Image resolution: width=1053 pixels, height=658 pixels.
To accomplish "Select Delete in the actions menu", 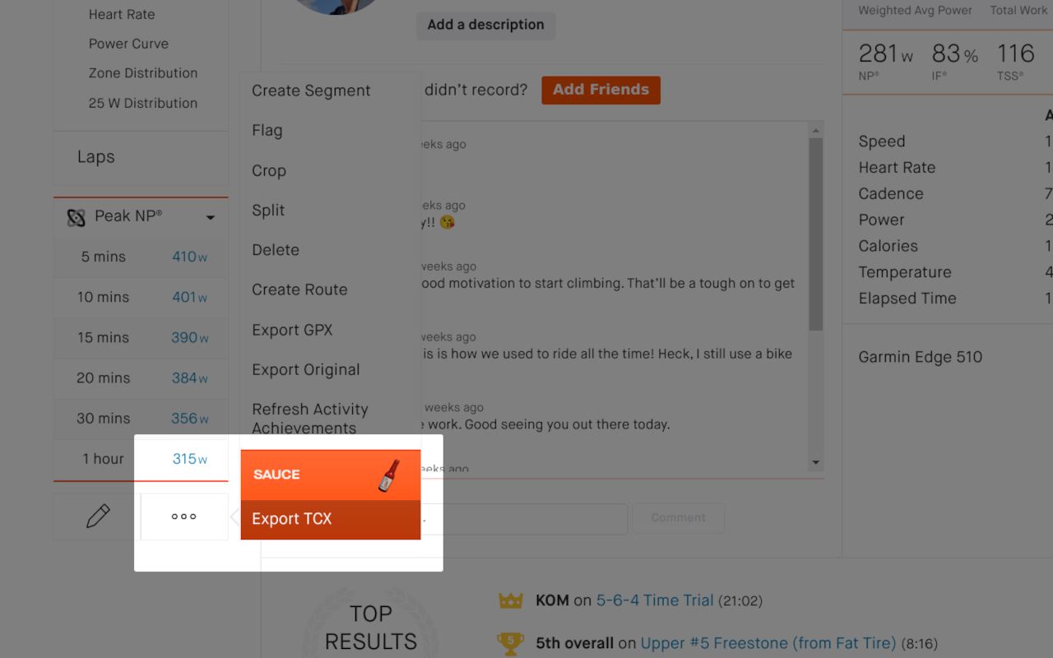I will tap(276, 249).
